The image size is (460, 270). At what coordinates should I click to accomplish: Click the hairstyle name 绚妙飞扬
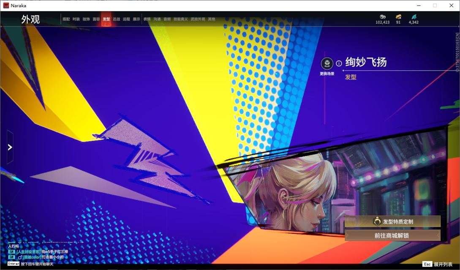366,62
